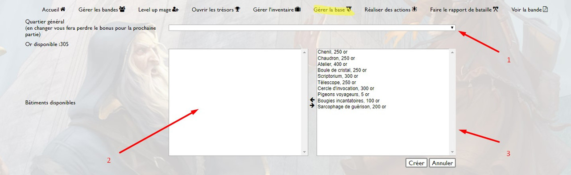571x175 pixels.
Task: Click down arrow of left list scrollbar
Action: tap(305, 152)
